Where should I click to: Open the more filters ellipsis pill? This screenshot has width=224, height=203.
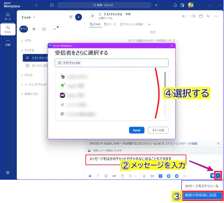coord(55,29)
